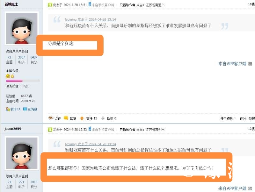Click the 收听TA follow icon
Viewport: 255px width, 192px height.
point(8,109)
